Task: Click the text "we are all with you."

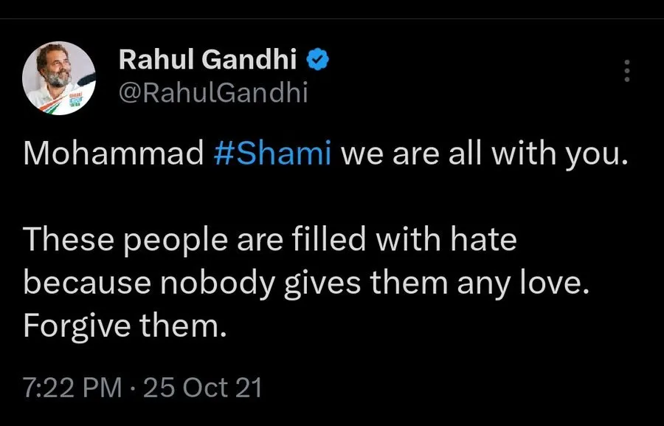Action: tap(483, 153)
